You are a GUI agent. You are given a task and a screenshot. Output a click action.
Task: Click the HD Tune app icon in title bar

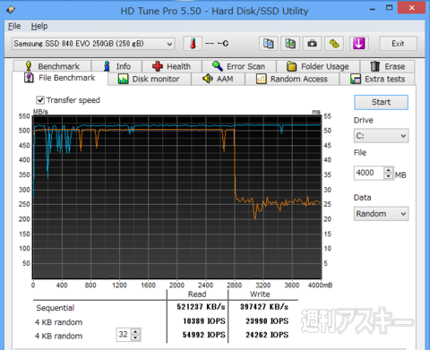coord(11,10)
